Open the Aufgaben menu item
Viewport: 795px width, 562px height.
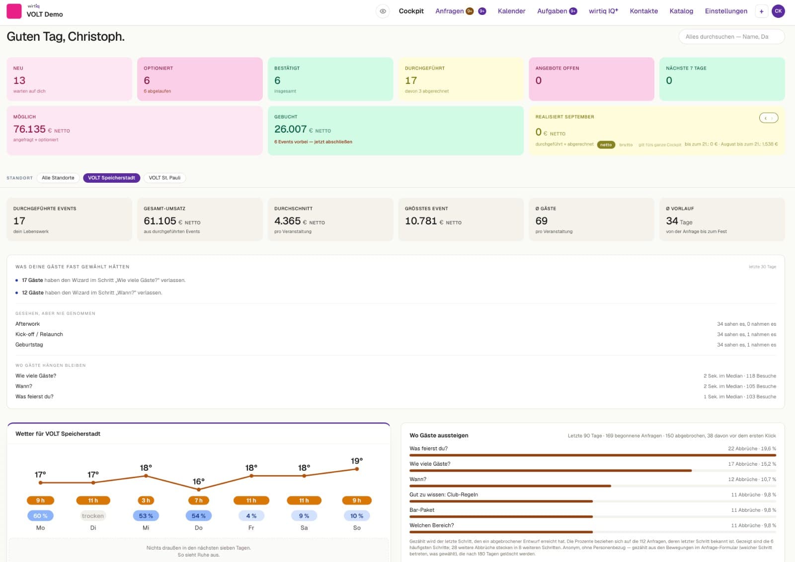click(x=552, y=11)
